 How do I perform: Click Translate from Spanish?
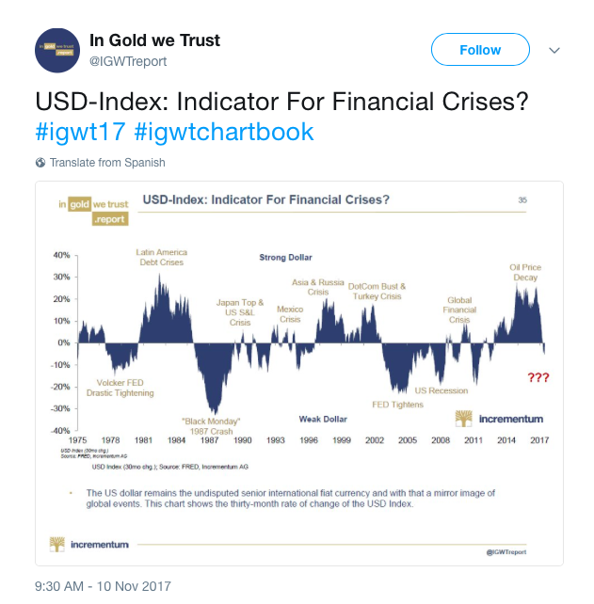(107, 163)
